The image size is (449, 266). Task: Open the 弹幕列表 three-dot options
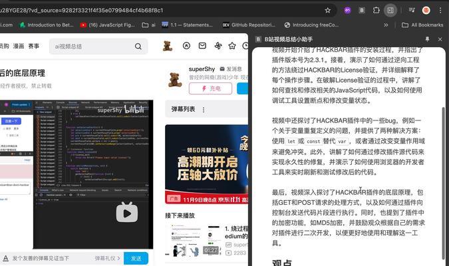pos(204,110)
